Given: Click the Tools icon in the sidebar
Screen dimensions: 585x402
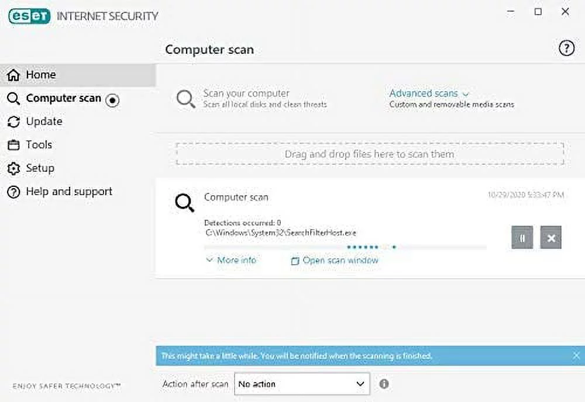Looking at the screenshot, I should [13, 144].
